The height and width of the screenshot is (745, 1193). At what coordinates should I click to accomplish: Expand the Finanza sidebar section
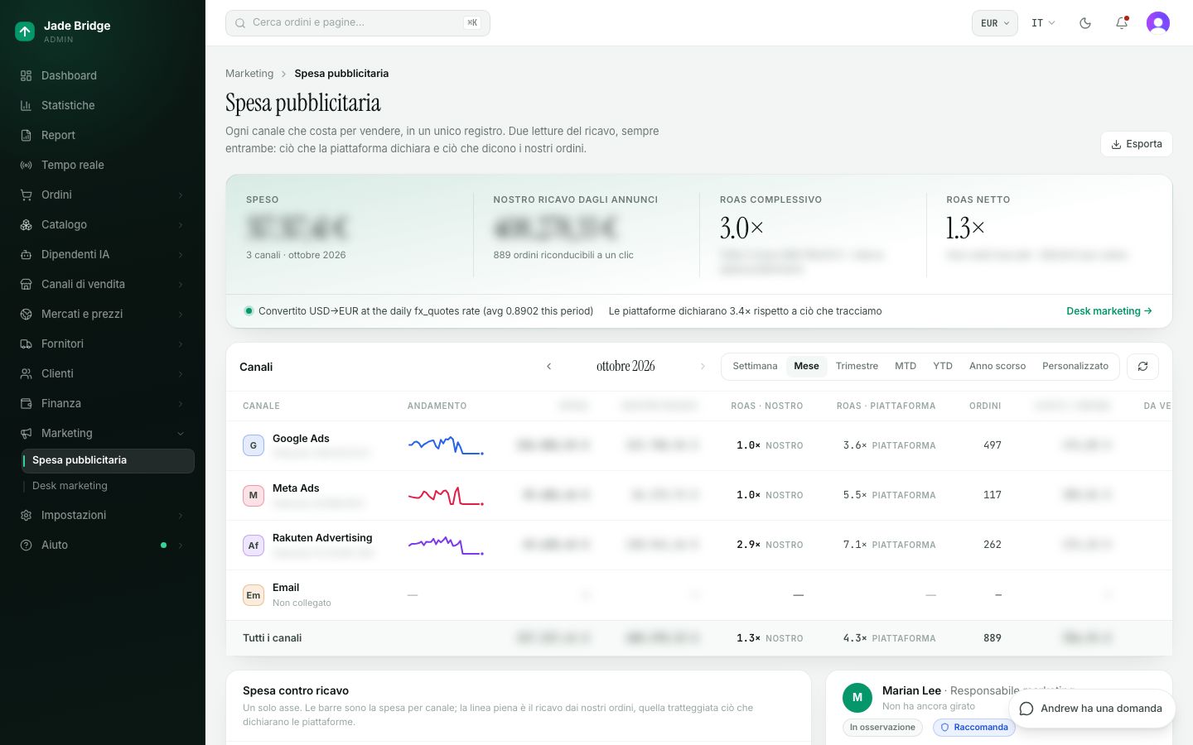coord(103,403)
